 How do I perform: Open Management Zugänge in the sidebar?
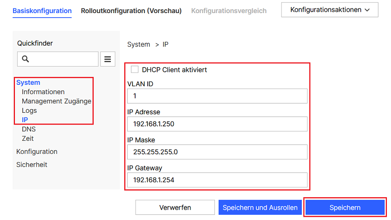click(x=56, y=101)
